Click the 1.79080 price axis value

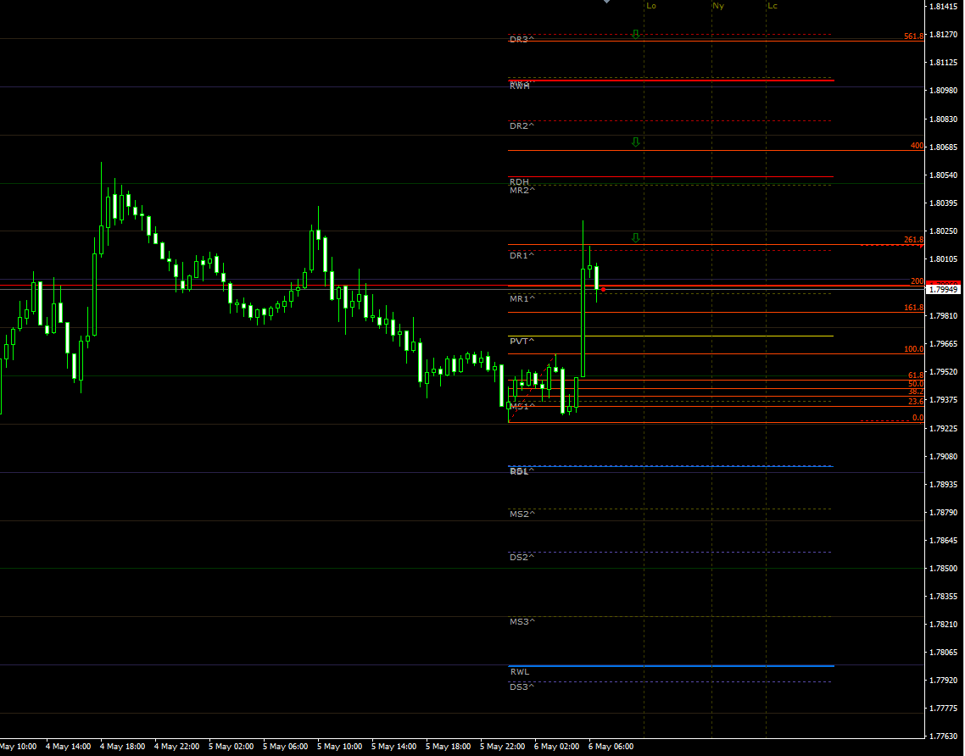coord(944,457)
